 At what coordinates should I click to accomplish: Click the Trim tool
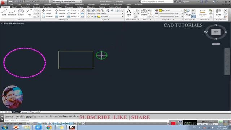[71, 10]
